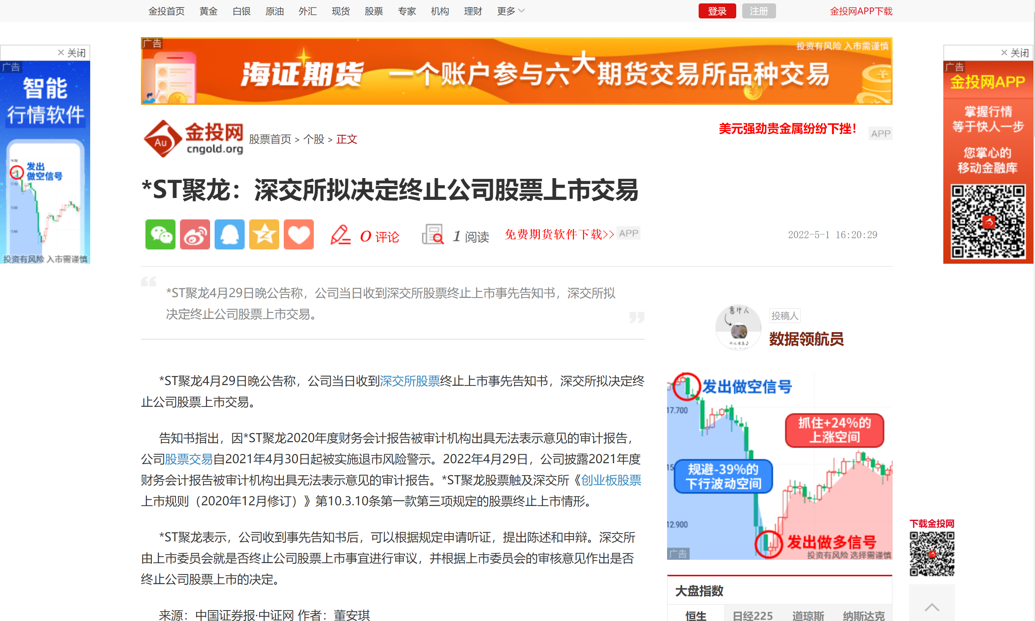Open the 股票 menu item
The height and width of the screenshot is (621, 1035).
(x=374, y=11)
